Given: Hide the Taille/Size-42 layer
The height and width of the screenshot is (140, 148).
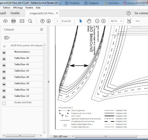Looking at the screenshot, I should coord(4,72).
